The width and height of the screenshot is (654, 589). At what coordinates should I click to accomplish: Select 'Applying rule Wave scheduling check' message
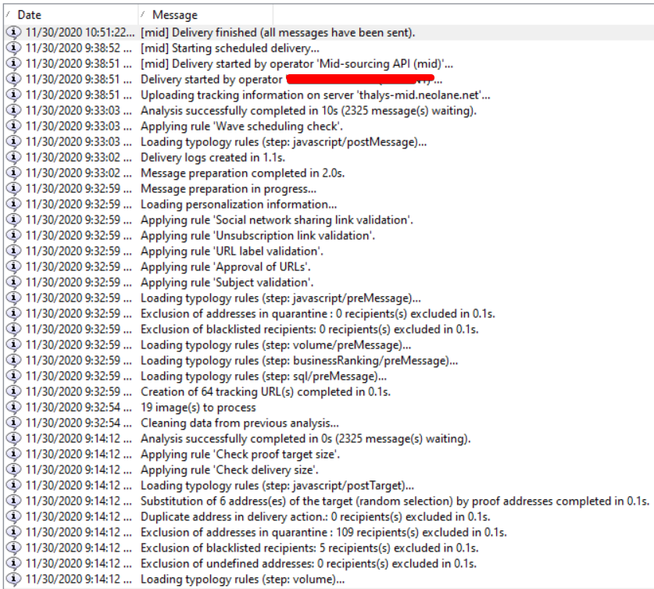coord(241,126)
